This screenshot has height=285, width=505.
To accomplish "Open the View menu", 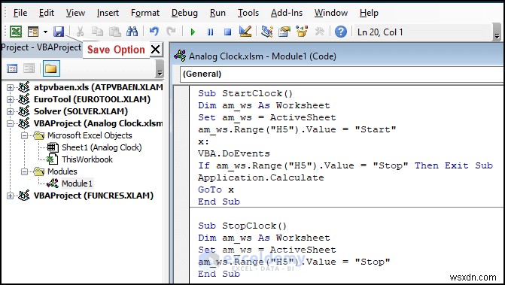I will click(x=75, y=13).
